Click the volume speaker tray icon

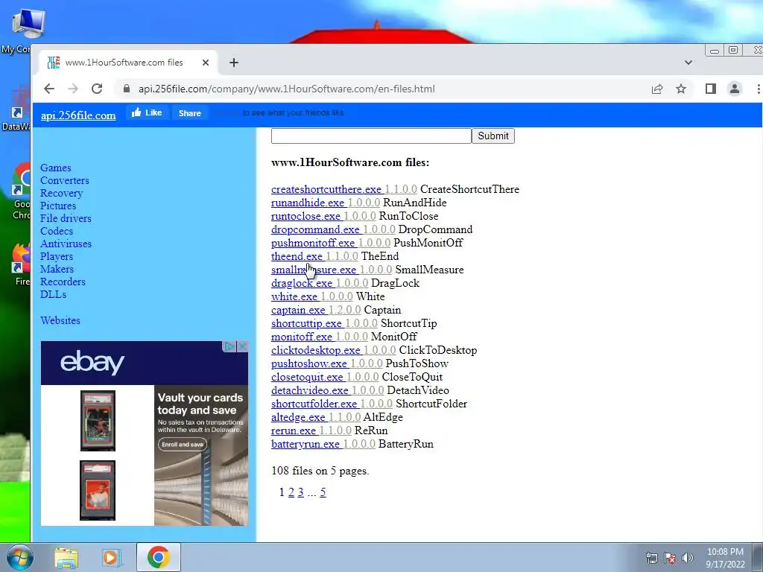(688, 558)
